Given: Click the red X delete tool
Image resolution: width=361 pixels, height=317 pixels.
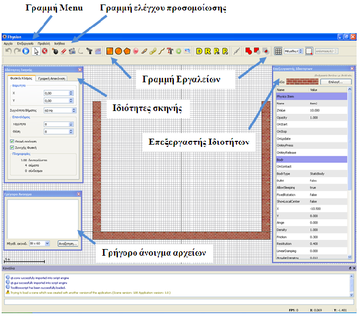Looking at the screenshot, I should (x=45, y=51).
